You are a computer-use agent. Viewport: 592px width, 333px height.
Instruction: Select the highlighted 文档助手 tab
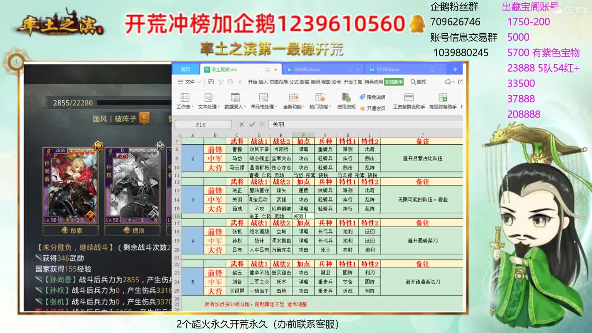[394, 82]
